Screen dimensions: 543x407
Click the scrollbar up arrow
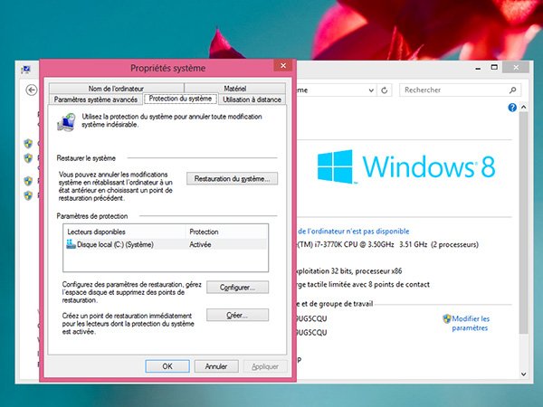tap(524, 108)
